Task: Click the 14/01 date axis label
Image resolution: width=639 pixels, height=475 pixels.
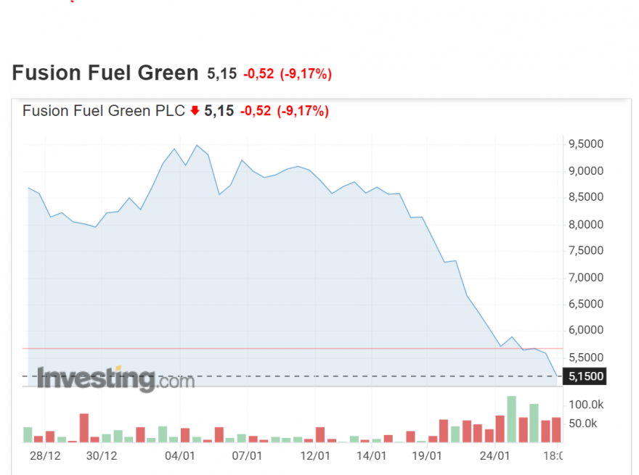Action: pos(371,455)
